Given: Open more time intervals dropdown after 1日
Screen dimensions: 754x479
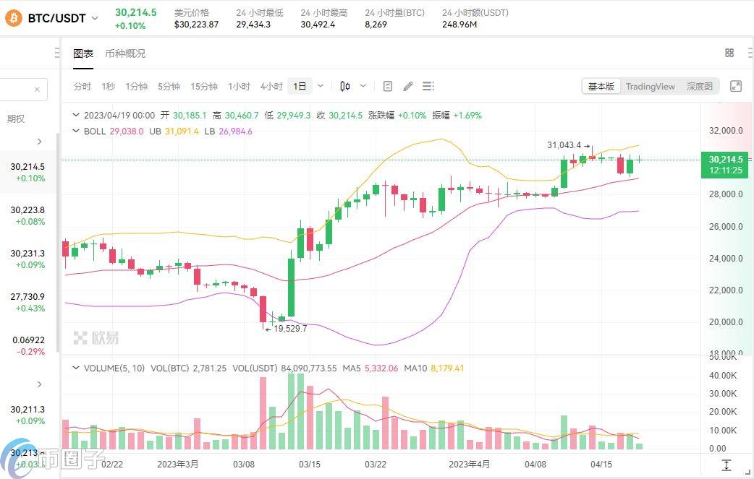Looking at the screenshot, I should click(321, 87).
